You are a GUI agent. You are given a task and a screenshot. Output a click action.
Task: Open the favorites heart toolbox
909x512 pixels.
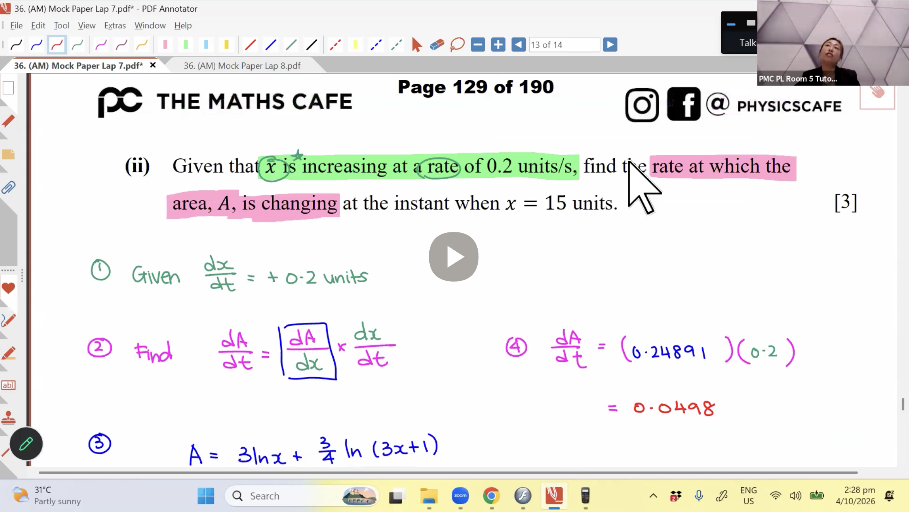(8, 288)
